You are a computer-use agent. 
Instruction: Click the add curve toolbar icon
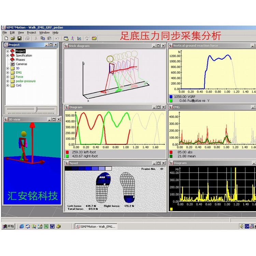coord(87,39)
